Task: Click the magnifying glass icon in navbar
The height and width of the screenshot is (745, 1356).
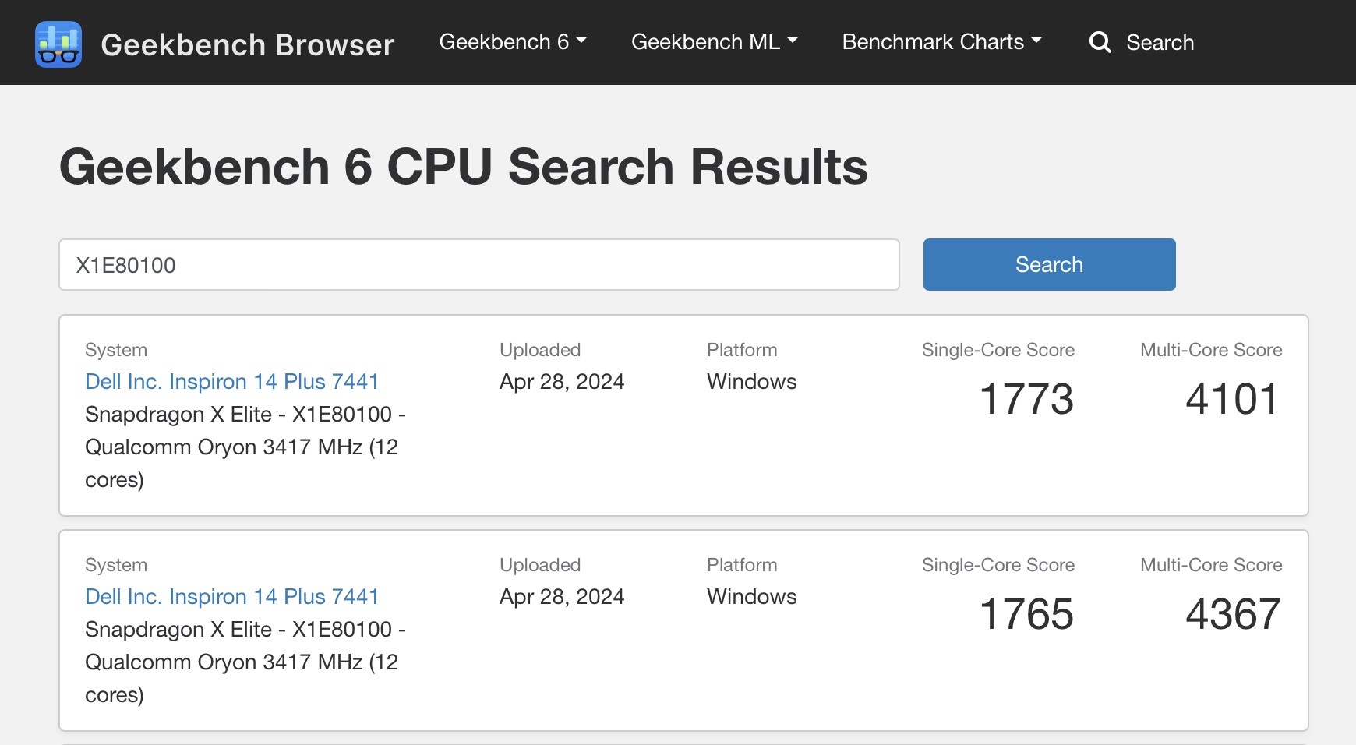Action: (1100, 42)
